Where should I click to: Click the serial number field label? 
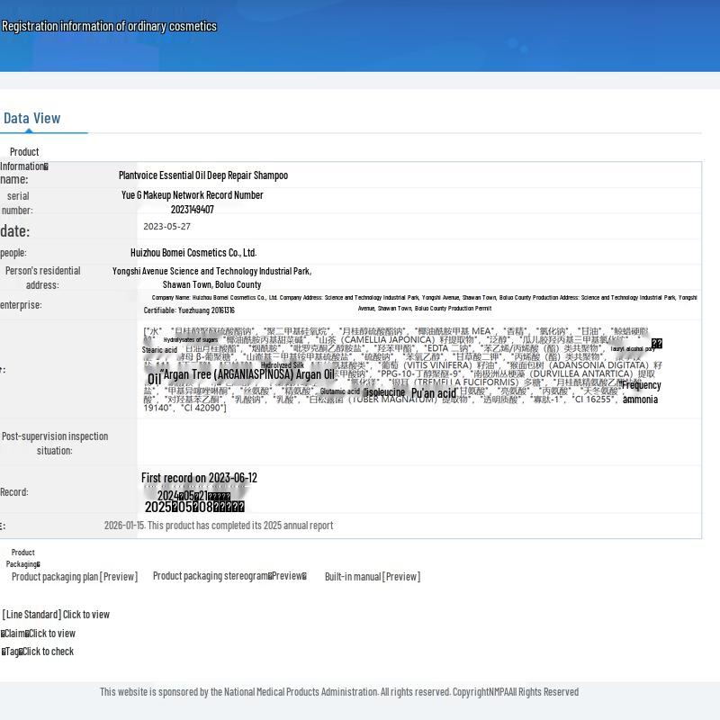pos(17,203)
